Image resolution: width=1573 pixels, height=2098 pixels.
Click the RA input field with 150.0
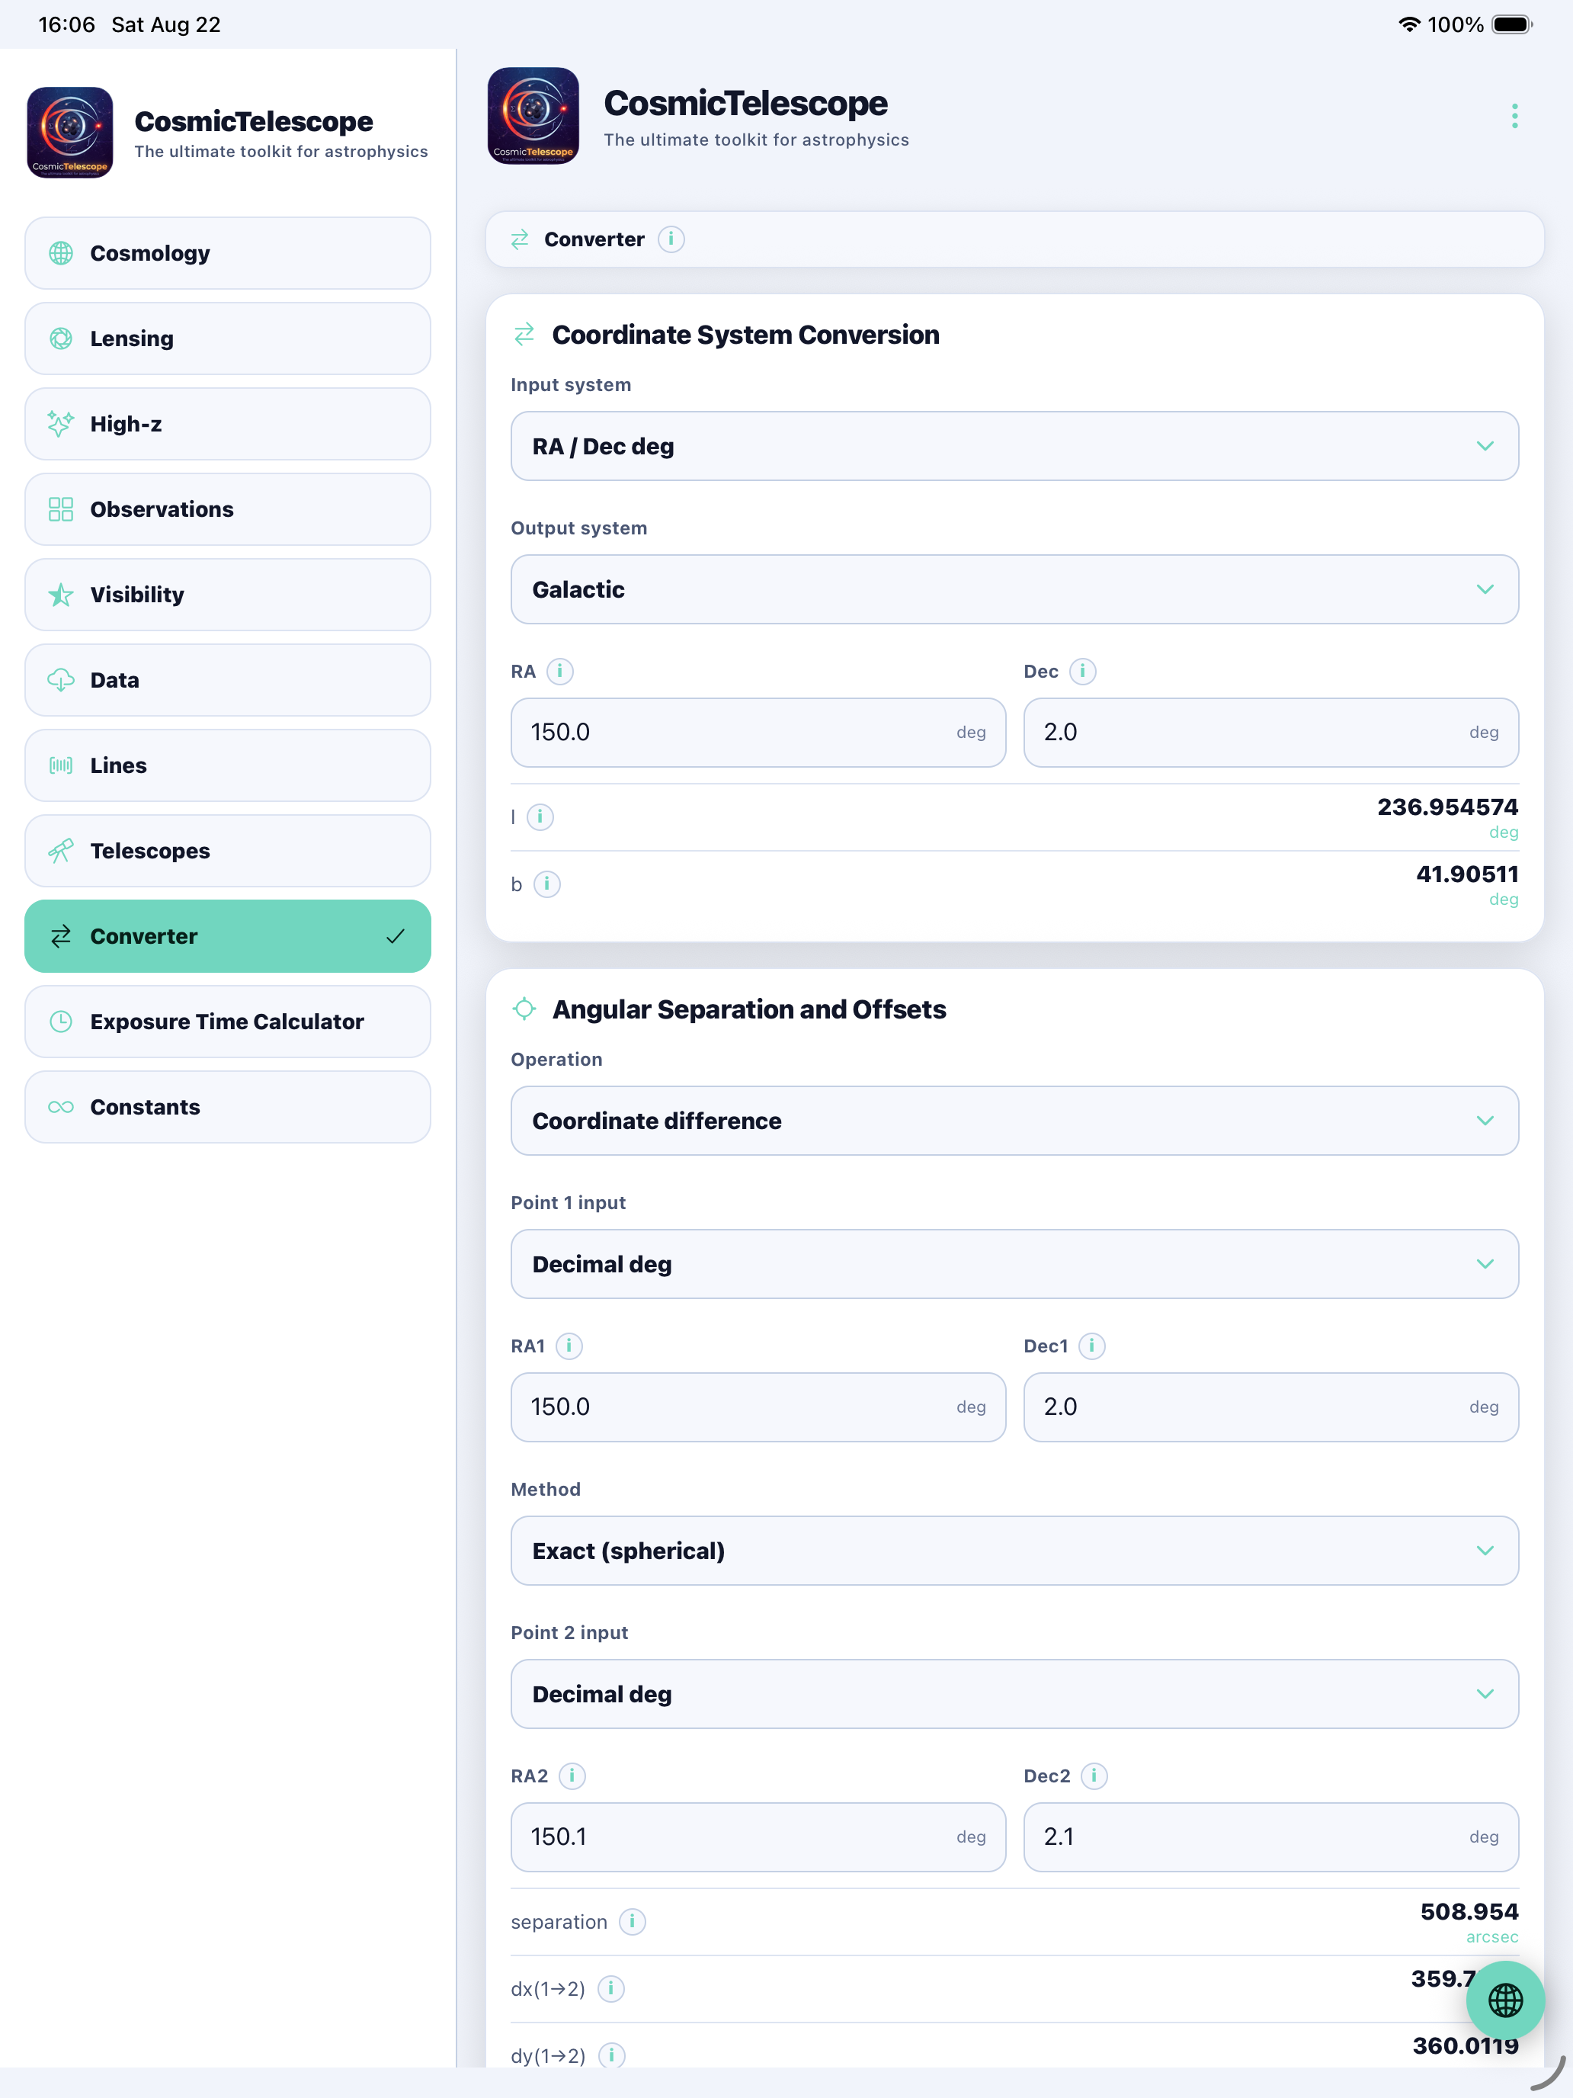point(758,732)
